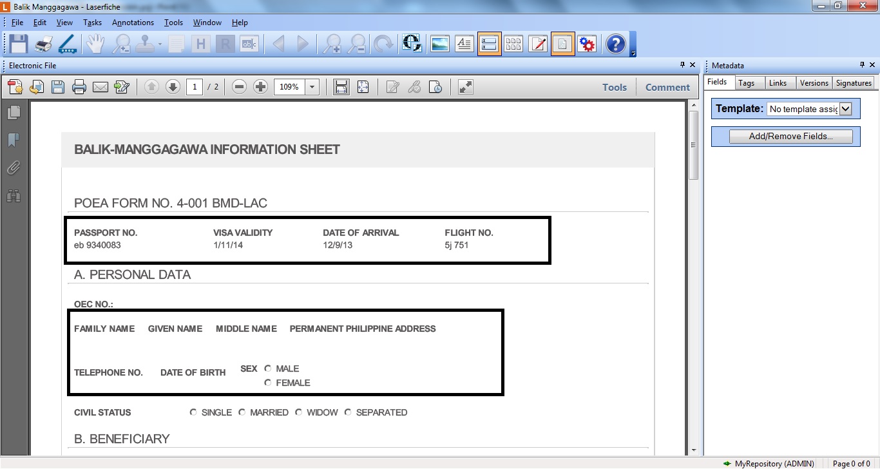Switch the viewer to read mode arrows icon

(x=466, y=87)
